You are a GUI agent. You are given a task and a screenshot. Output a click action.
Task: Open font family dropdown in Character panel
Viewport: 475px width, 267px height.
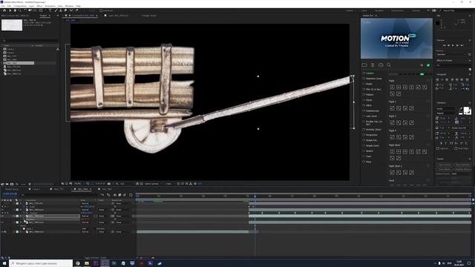point(447,109)
